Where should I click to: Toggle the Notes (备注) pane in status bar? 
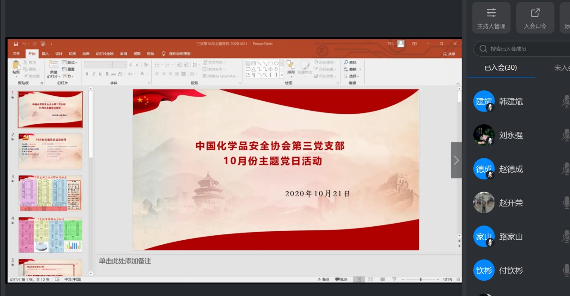point(323,279)
